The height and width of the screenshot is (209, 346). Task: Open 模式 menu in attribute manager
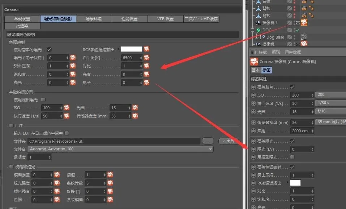263,52
